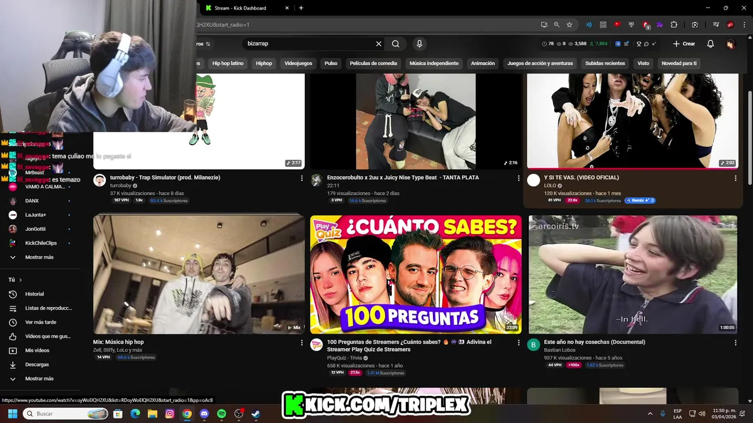Open File Explorer from the taskbar
Image resolution: width=753 pixels, height=423 pixels.
(x=152, y=414)
